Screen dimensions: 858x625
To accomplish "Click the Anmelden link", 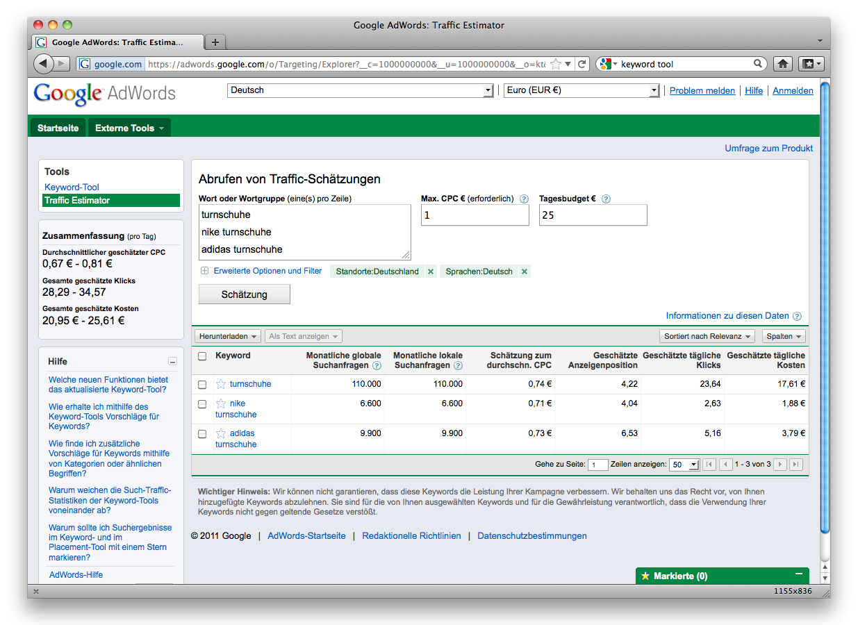I will point(793,91).
